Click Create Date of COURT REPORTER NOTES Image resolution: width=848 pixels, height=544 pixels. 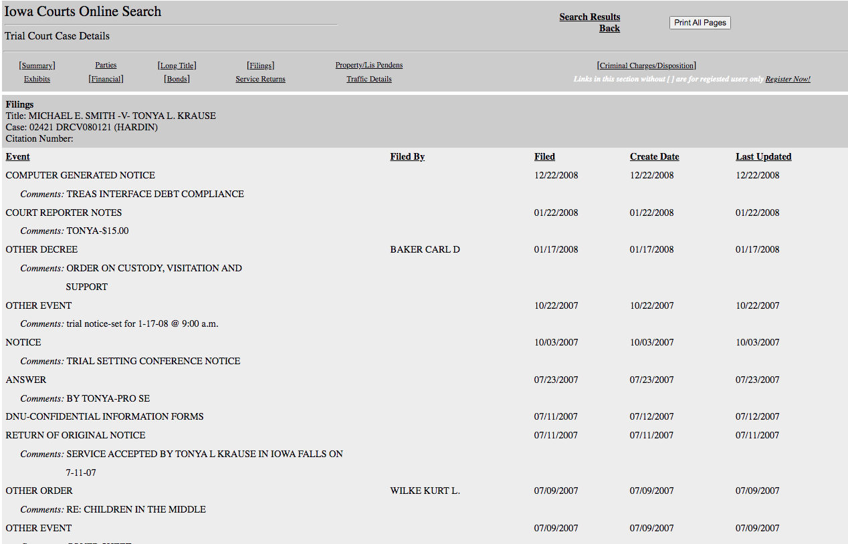[652, 213]
